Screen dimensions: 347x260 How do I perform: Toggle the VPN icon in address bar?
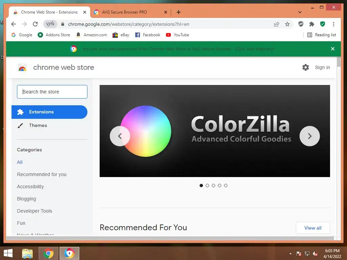click(50, 24)
